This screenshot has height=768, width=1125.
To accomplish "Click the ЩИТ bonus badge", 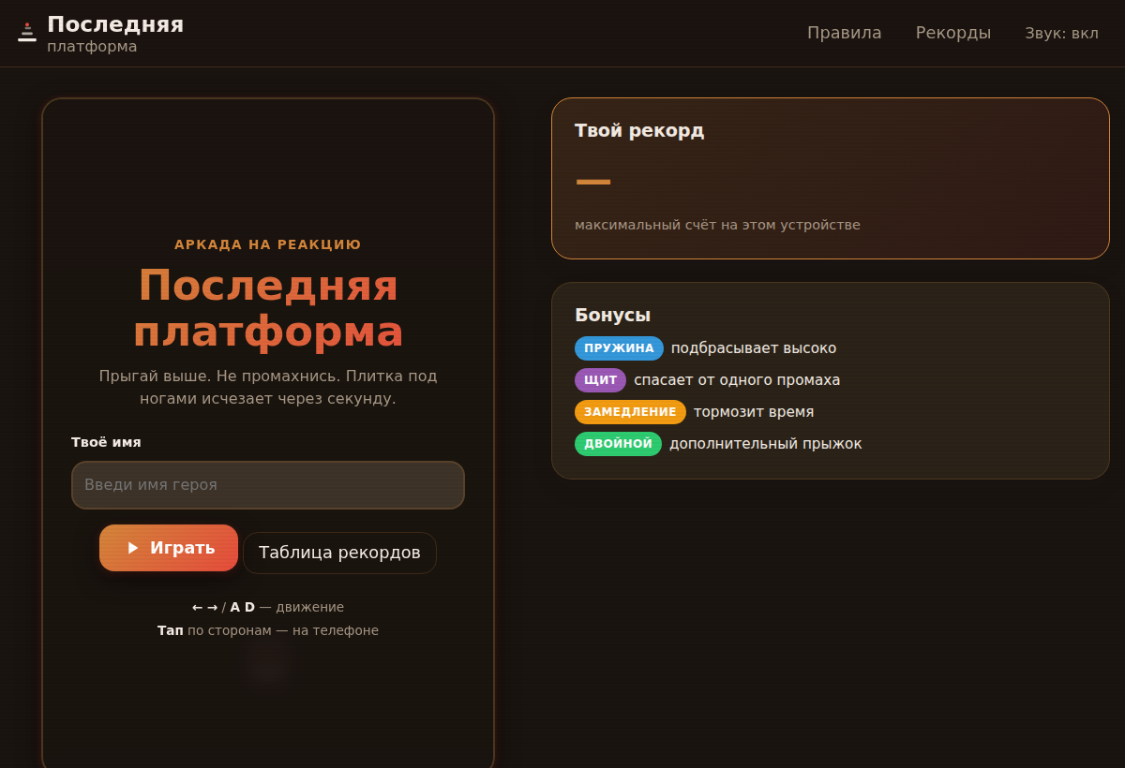I will click(600, 380).
